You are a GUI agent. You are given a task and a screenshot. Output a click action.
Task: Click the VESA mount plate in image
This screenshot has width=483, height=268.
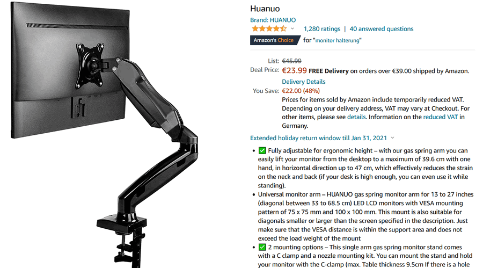90,65
